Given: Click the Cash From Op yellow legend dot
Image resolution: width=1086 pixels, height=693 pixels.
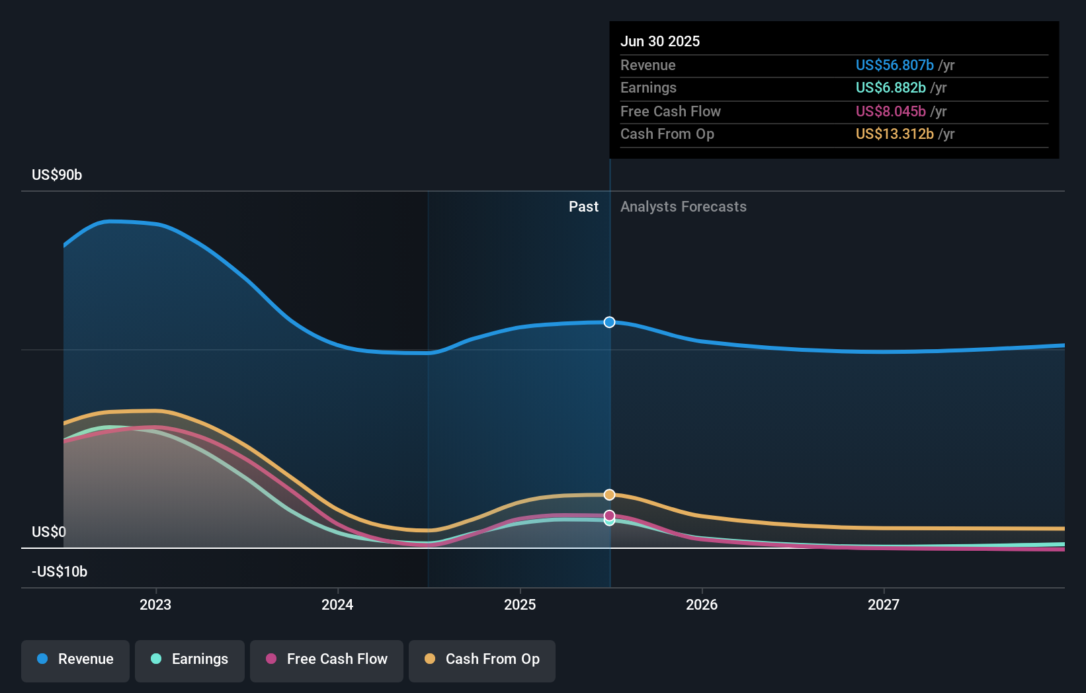Looking at the screenshot, I should [430, 659].
